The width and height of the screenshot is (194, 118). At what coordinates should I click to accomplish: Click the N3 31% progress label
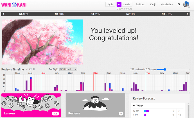click(x=95, y=14)
